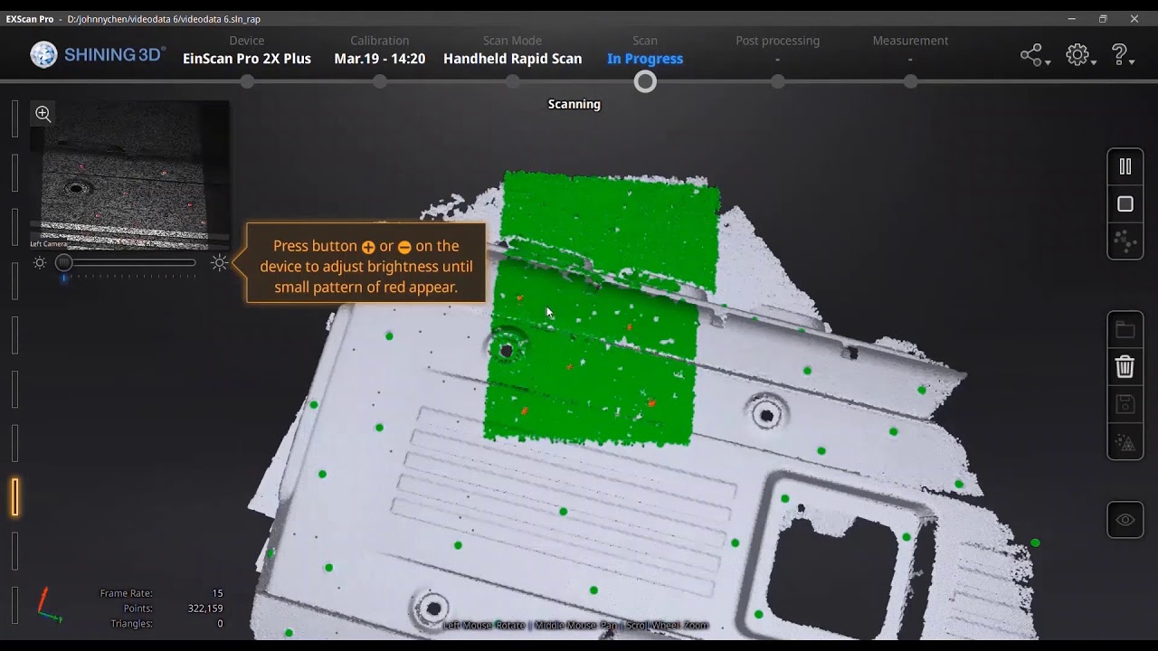Click the Triangles value 0

(220, 624)
